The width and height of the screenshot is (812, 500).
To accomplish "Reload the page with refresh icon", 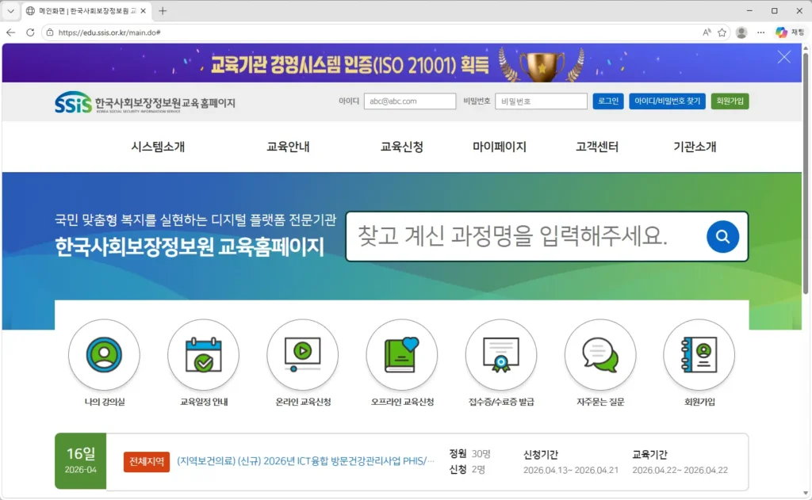I will tap(31, 32).
